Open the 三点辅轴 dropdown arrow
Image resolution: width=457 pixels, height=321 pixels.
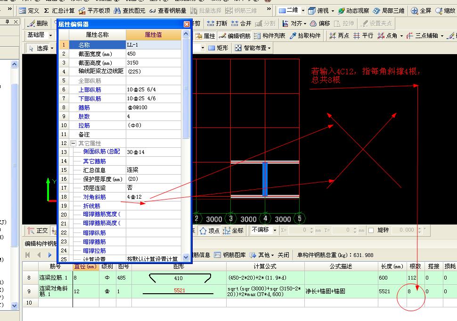tap(442, 36)
